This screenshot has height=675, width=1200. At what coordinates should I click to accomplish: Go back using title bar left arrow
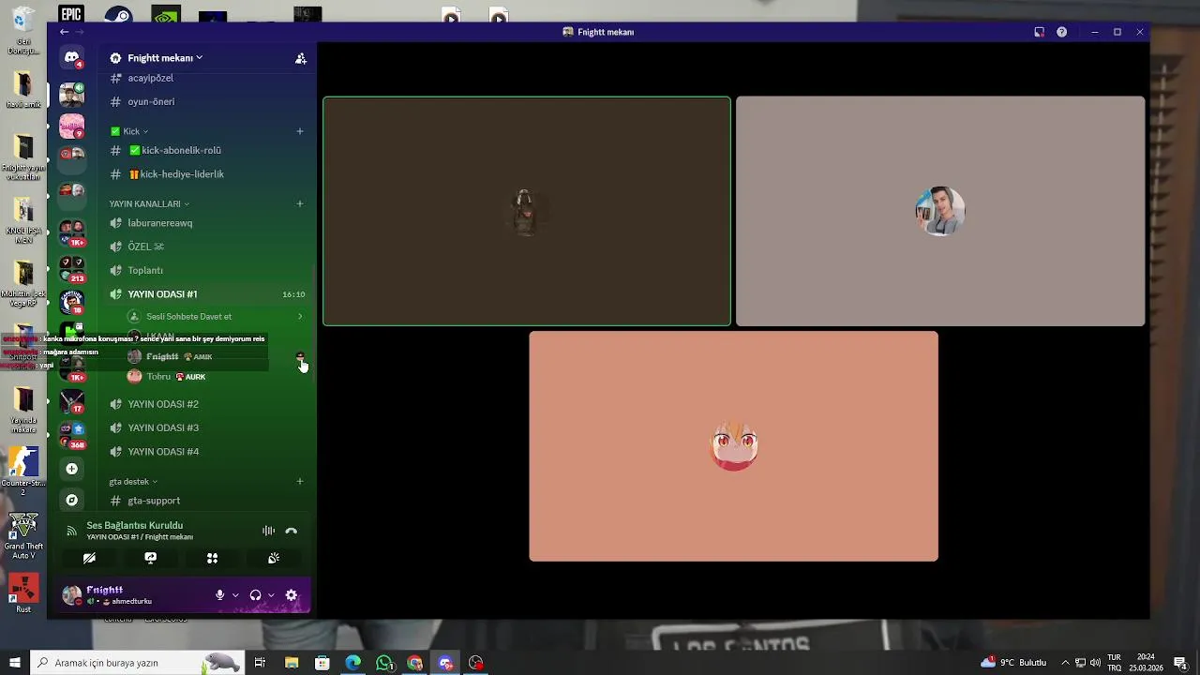[x=64, y=32]
